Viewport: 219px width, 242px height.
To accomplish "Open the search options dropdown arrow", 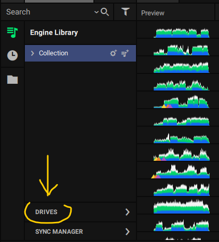I will [x=97, y=12].
